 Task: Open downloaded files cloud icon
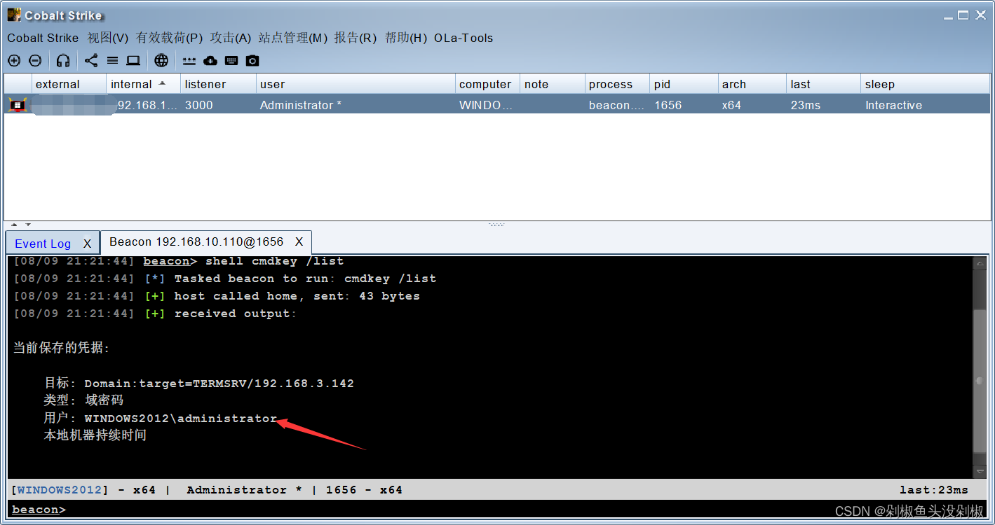point(210,61)
